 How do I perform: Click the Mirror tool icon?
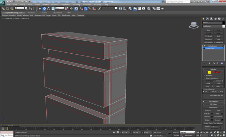click(x=120, y=8)
